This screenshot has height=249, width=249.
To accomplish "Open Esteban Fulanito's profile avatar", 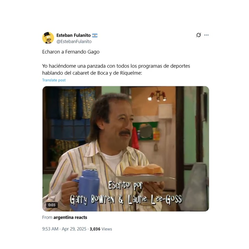I will click(x=48, y=38).
